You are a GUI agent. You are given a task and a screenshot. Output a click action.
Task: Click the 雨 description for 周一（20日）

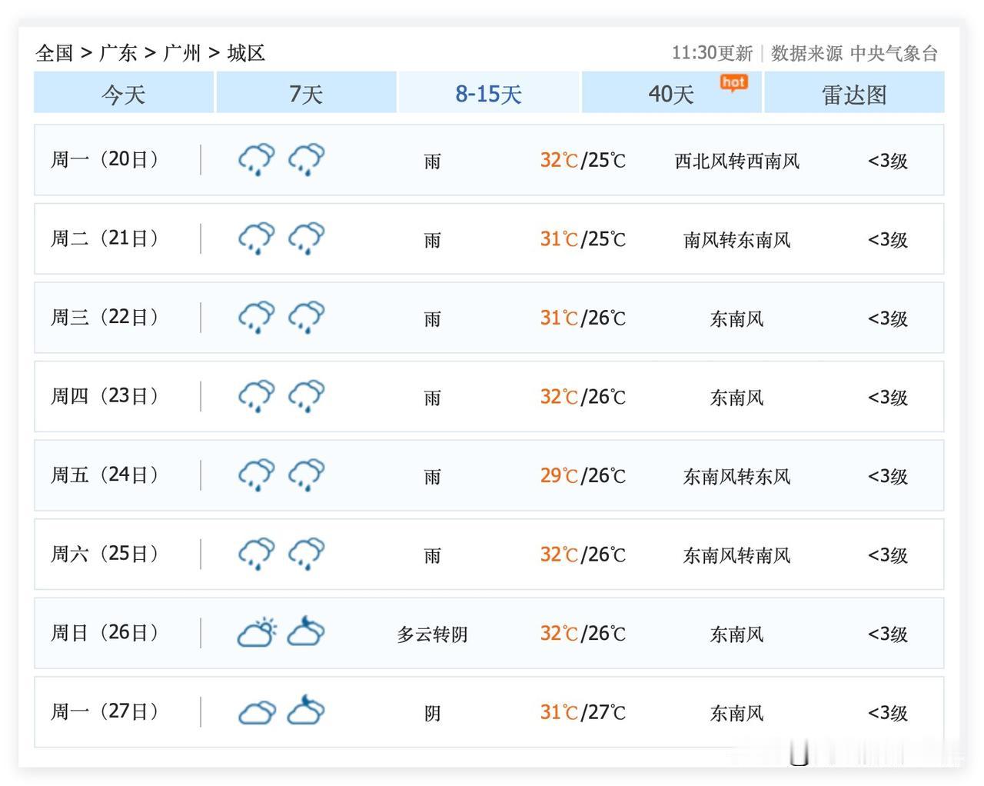point(432,161)
